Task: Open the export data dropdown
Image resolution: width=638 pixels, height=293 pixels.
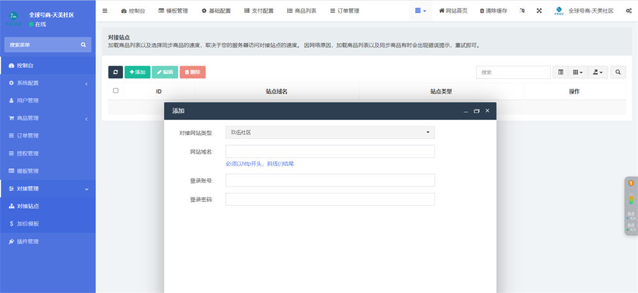Action: pos(598,73)
